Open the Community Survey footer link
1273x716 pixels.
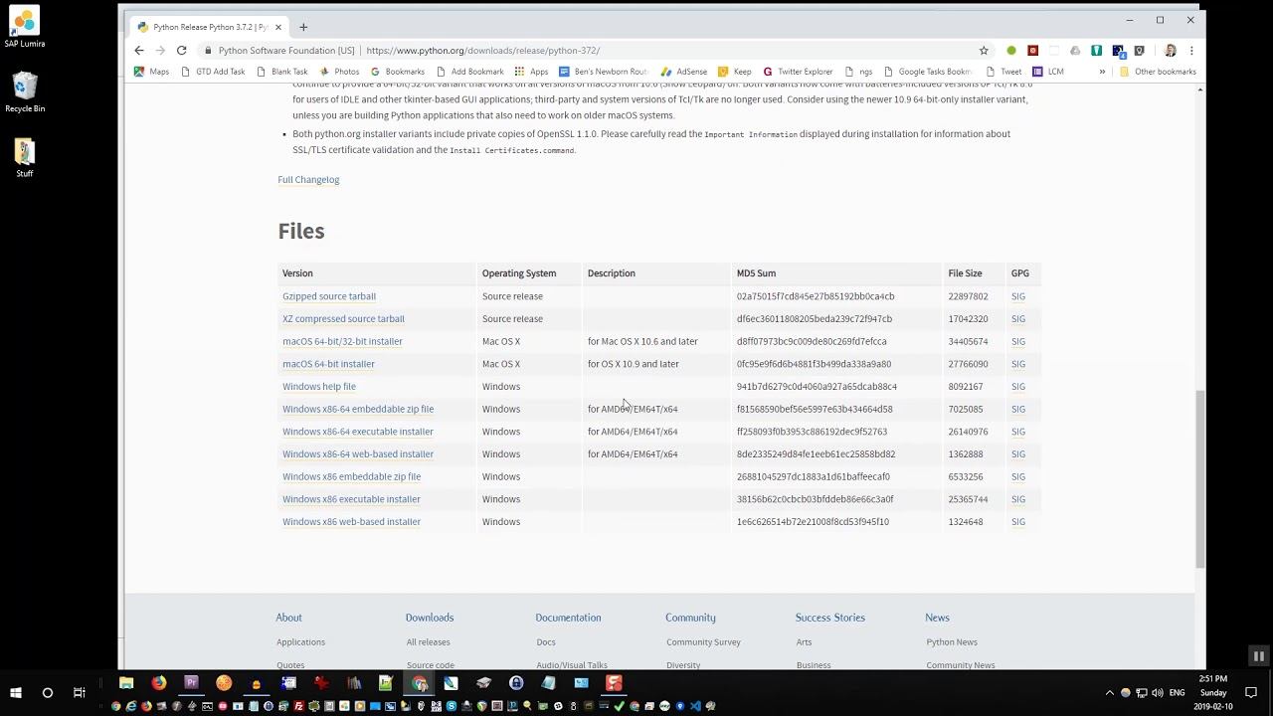703,642
